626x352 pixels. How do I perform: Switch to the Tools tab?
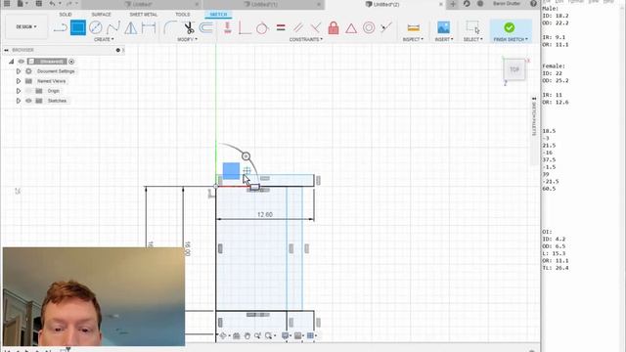(183, 15)
